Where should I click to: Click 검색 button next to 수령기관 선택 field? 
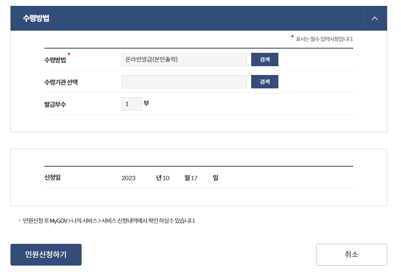point(265,82)
